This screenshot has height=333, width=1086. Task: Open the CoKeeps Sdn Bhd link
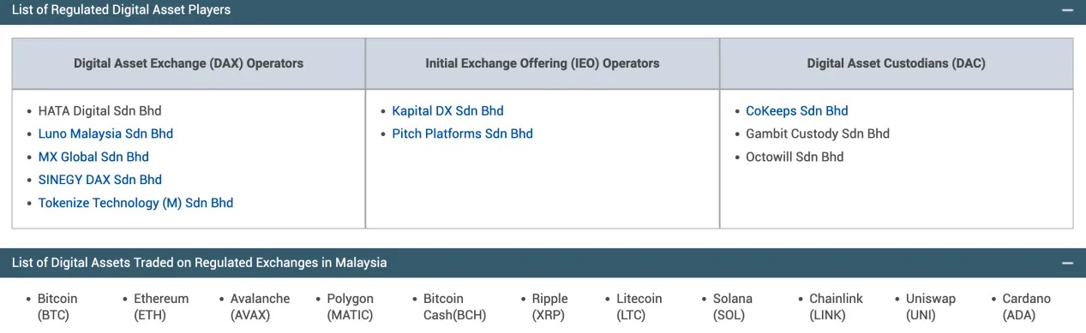point(796,110)
